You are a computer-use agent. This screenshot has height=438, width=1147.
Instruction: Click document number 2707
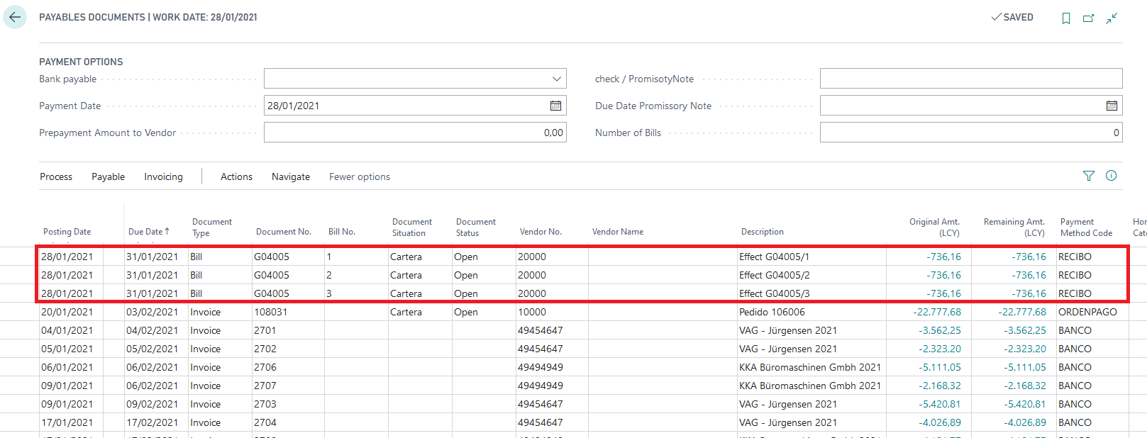tap(265, 386)
